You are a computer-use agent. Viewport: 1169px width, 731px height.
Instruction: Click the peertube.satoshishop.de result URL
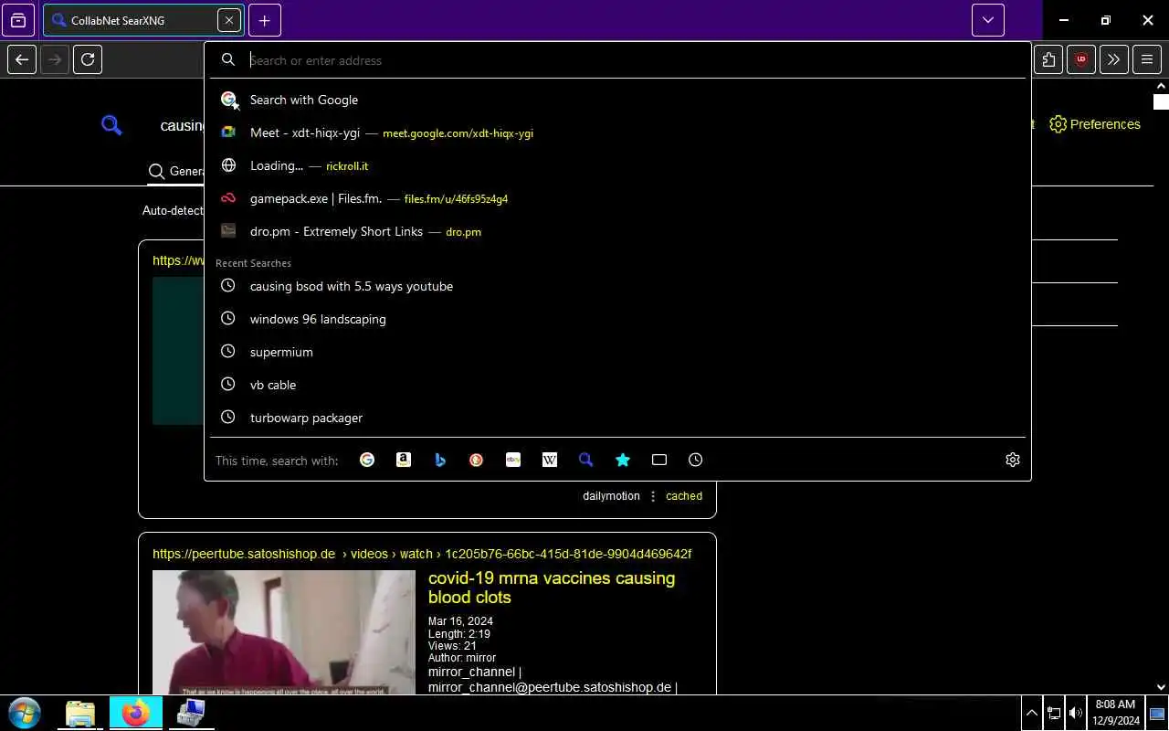point(422,554)
